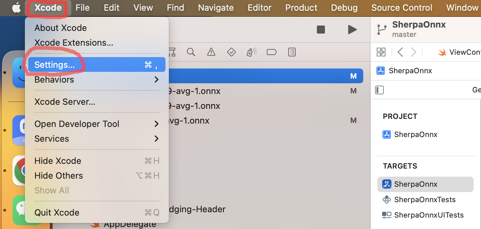Open the File menu
The height and width of the screenshot is (229, 481).
[82, 8]
